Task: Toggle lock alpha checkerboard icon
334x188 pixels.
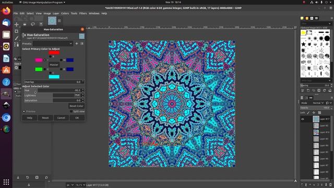Action: point(319,113)
